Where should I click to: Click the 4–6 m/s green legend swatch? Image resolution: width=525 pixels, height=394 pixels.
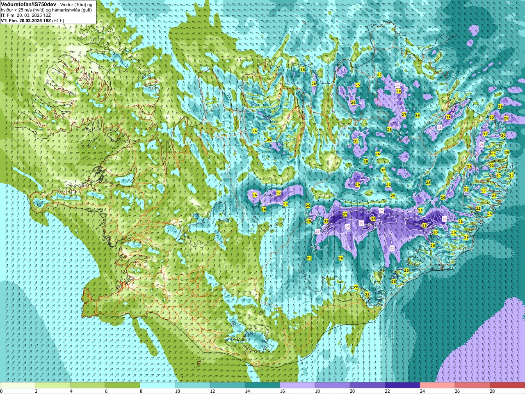point(87,385)
